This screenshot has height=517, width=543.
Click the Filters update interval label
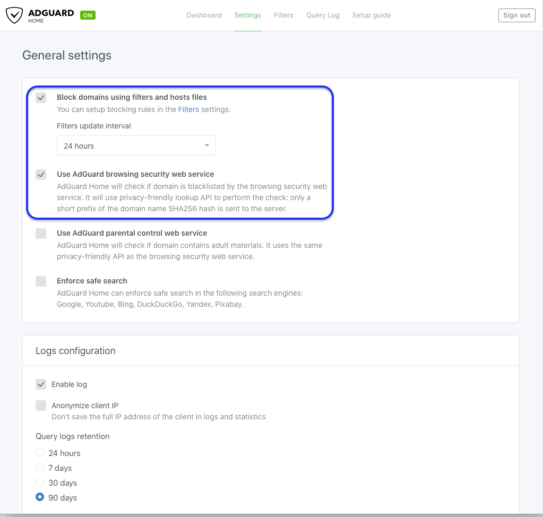tap(93, 126)
